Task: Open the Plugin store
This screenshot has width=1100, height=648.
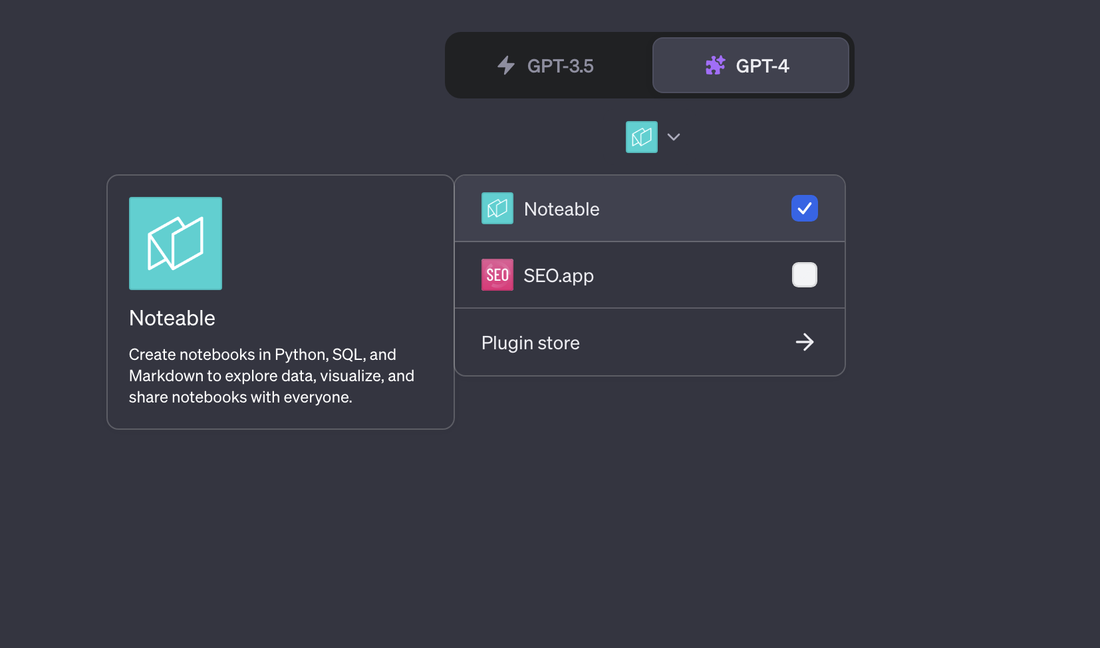Action: pos(530,342)
